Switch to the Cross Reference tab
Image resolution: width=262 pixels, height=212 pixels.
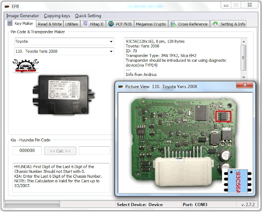[189, 24]
